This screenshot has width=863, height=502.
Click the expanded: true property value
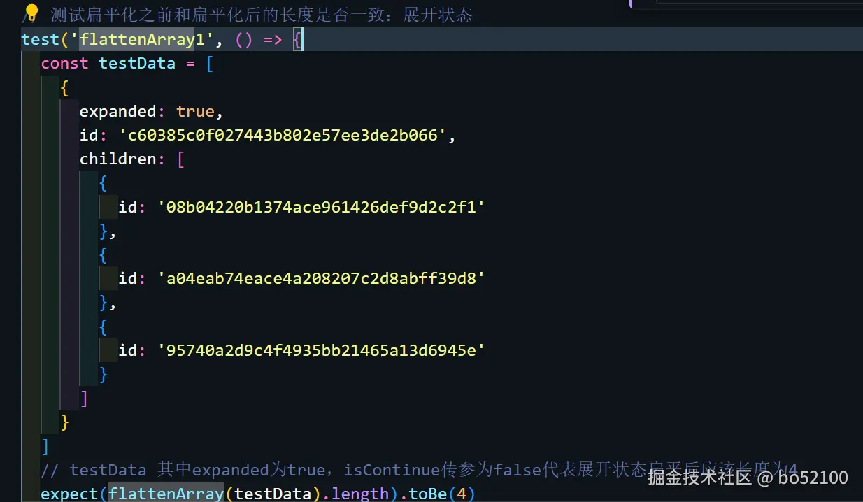[196, 110]
